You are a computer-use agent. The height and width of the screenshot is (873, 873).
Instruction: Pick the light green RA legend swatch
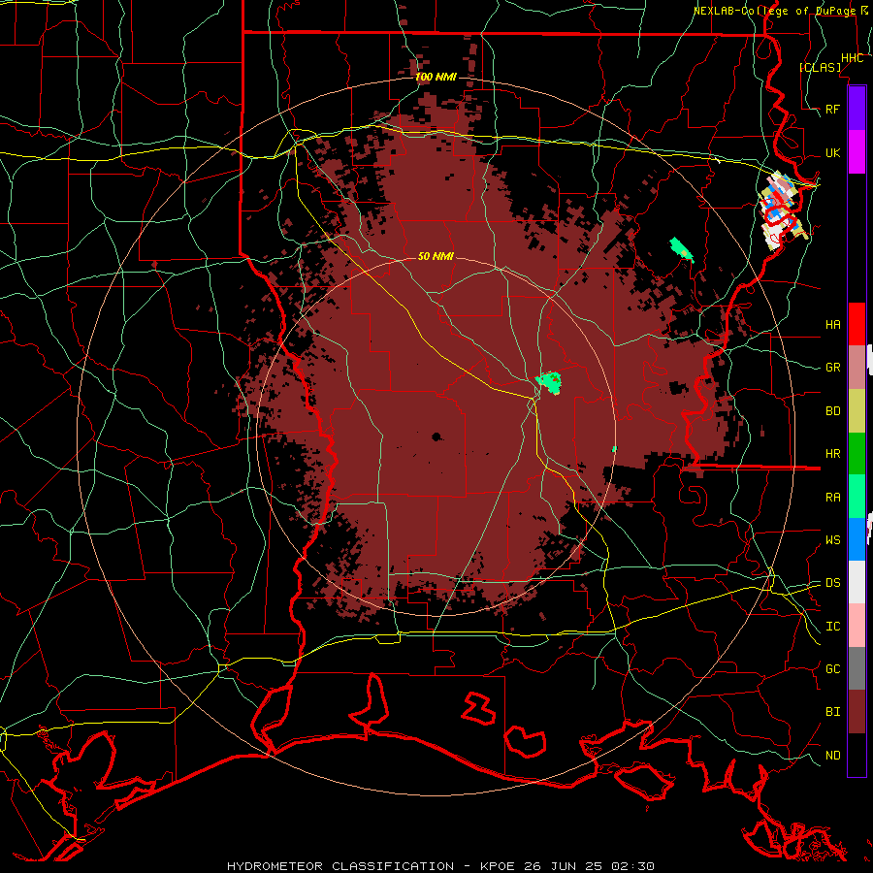coord(857,497)
